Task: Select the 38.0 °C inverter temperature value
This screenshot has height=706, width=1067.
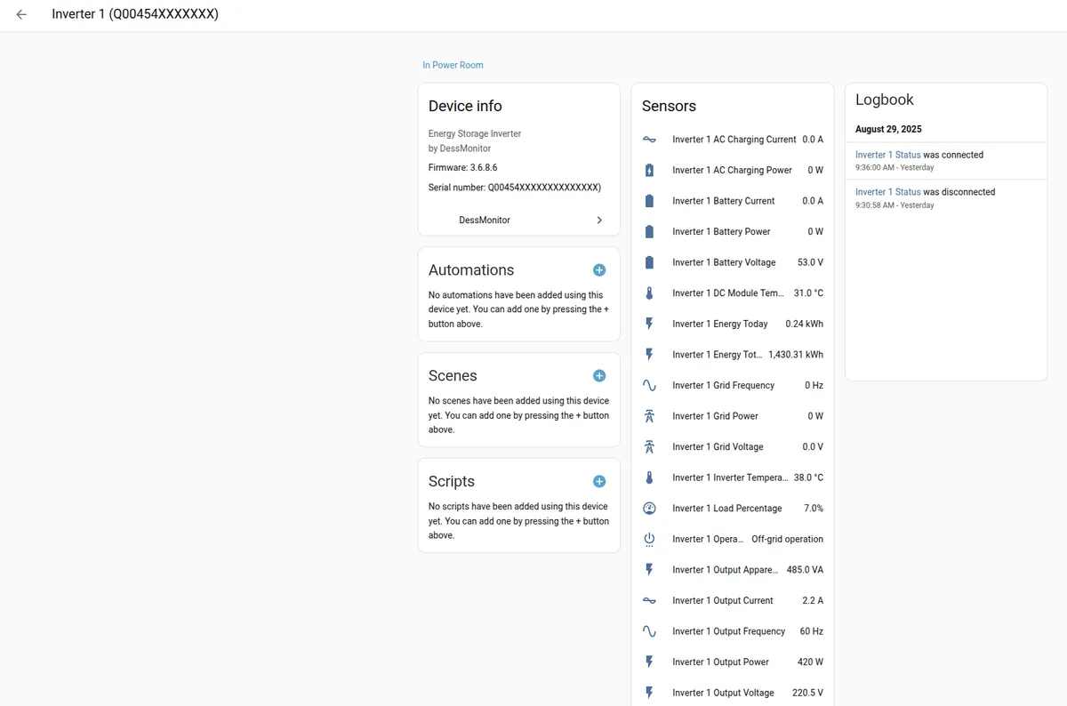Action: [808, 477]
